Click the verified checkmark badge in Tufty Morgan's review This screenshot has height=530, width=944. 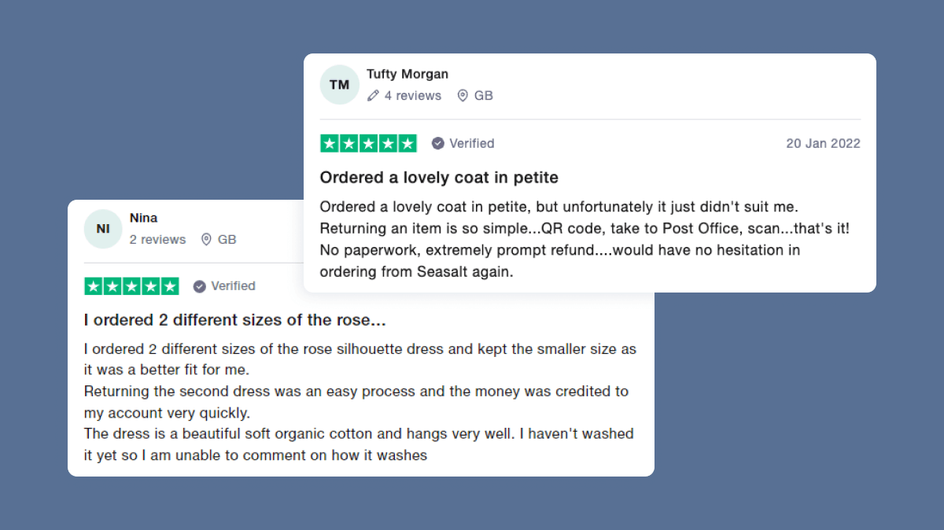pyautogui.click(x=438, y=143)
